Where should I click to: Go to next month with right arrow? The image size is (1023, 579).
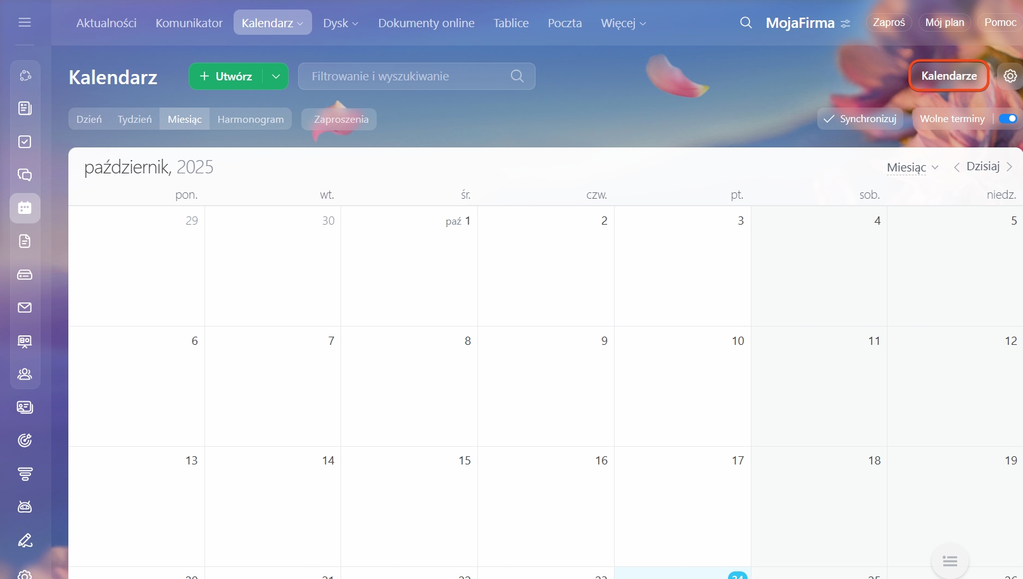click(x=1010, y=167)
